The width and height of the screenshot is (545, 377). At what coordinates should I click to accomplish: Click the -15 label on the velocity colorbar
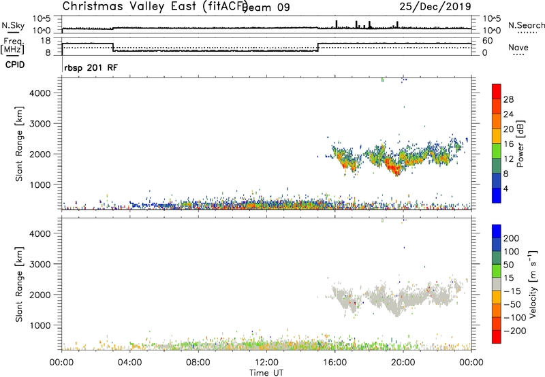pos(512,291)
